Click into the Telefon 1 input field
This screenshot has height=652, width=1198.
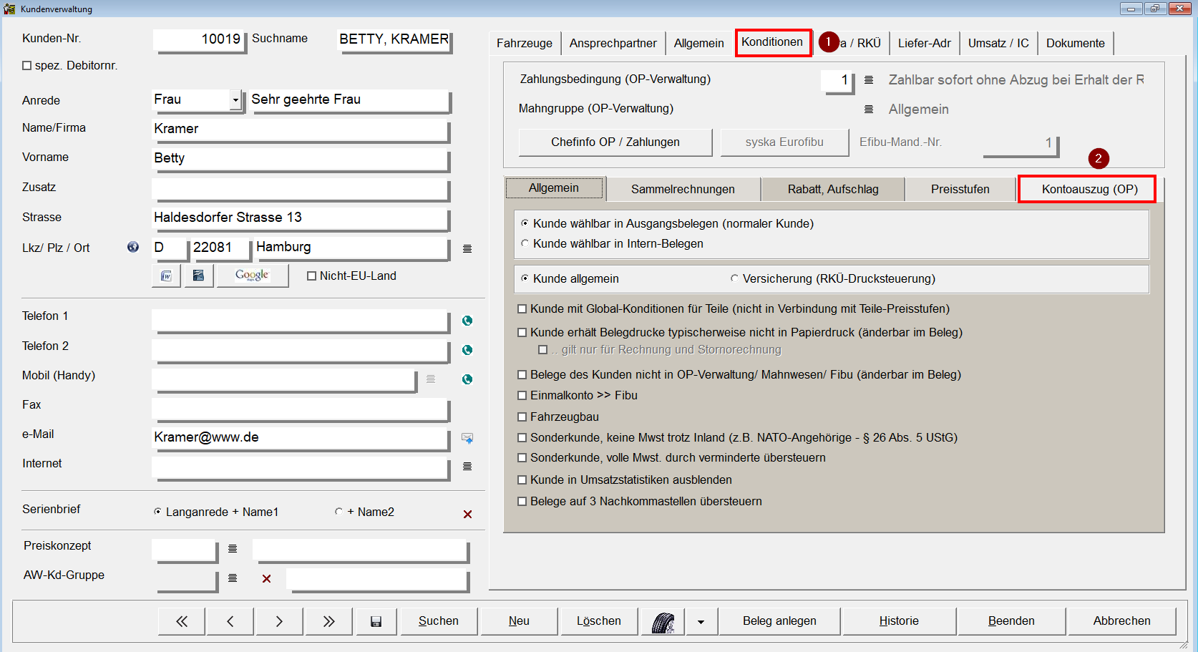pyautogui.click(x=301, y=321)
